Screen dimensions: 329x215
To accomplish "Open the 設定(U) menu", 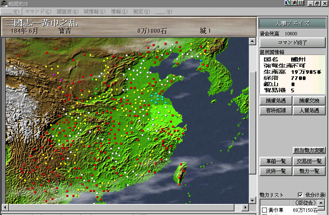I will (141, 11).
